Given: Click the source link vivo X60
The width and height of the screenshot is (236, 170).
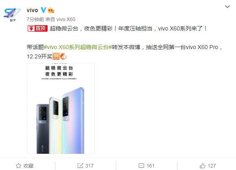Looking at the screenshot, I should (66, 19).
